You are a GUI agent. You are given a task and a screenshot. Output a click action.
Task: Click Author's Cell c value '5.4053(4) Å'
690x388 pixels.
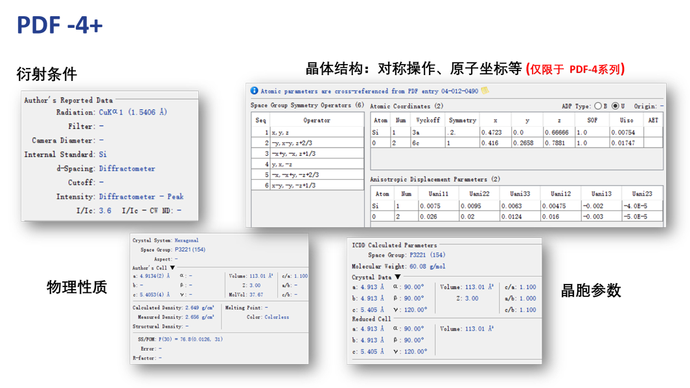coord(154,294)
